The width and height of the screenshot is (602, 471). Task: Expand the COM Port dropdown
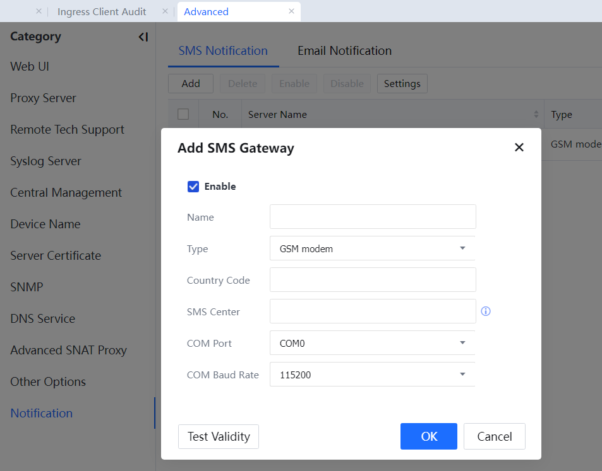[x=372, y=343]
